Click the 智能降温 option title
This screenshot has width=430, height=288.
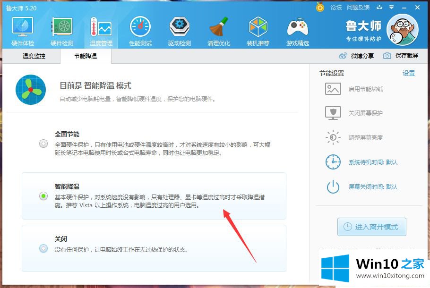(x=67, y=186)
